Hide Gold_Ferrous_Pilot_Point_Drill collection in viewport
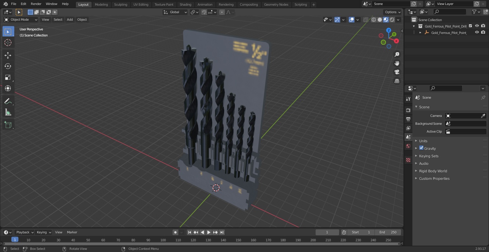This screenshot has height=252, width=489. pos(477,26)
